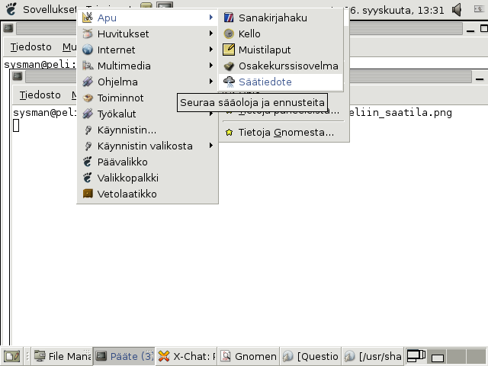
Task: Click the Päävalikko foot icon
Action: pos(88,162)
